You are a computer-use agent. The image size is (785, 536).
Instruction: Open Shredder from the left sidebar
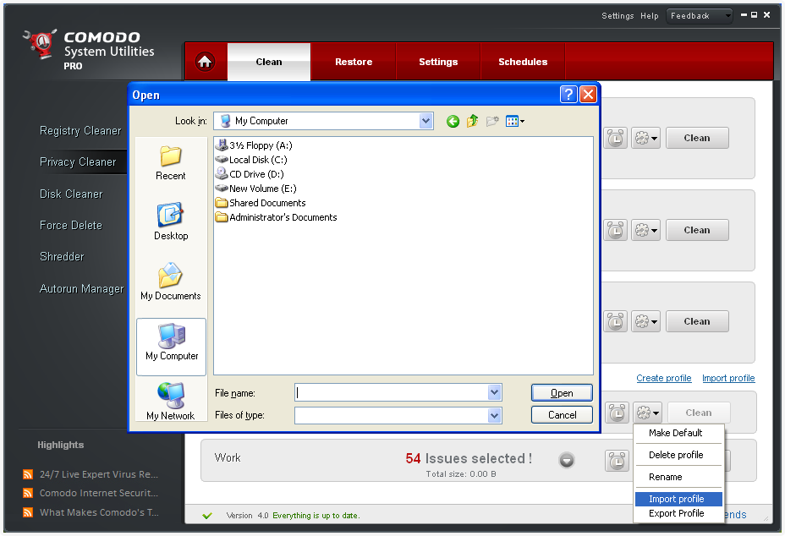coord(62,256)
